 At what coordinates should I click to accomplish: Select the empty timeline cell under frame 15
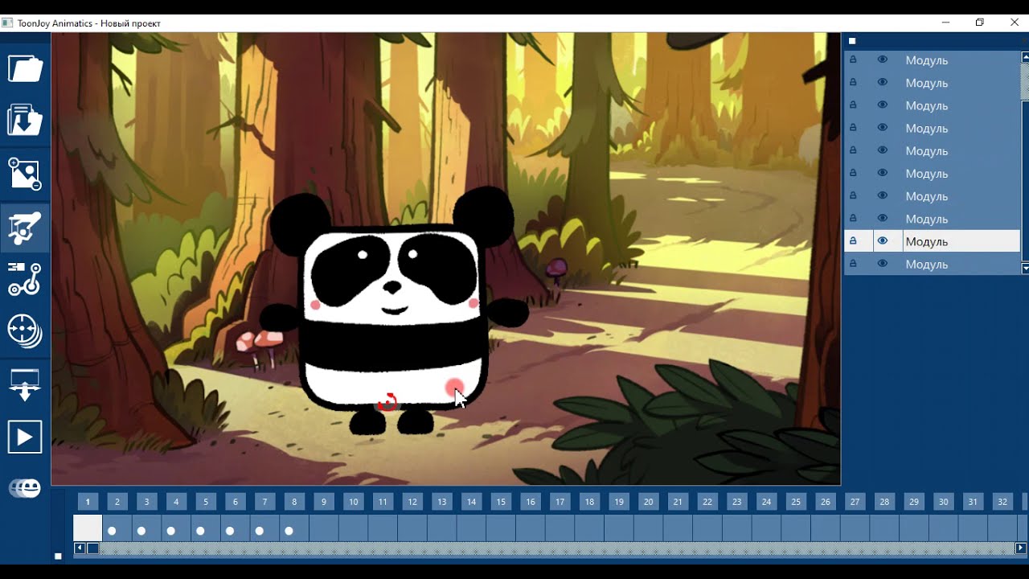pos(501,528)
